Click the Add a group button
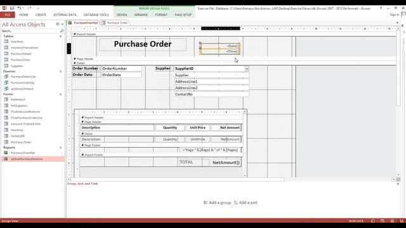This screenshot has height=228, width=406. 217,203
